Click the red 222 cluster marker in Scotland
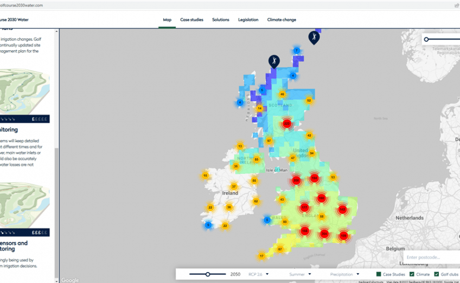 click(287, 124)
